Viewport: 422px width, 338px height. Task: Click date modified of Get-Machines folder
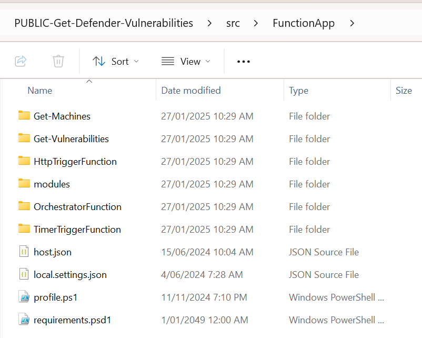point(207,116)
